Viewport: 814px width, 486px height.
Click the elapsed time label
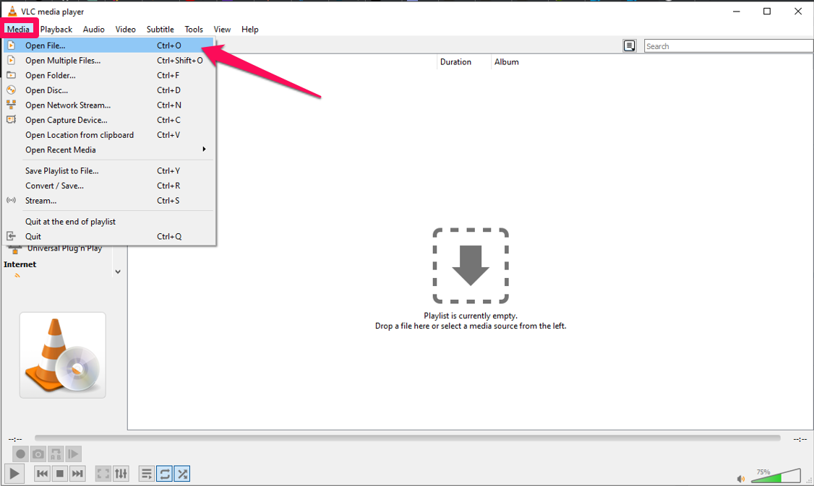[15, 439]
